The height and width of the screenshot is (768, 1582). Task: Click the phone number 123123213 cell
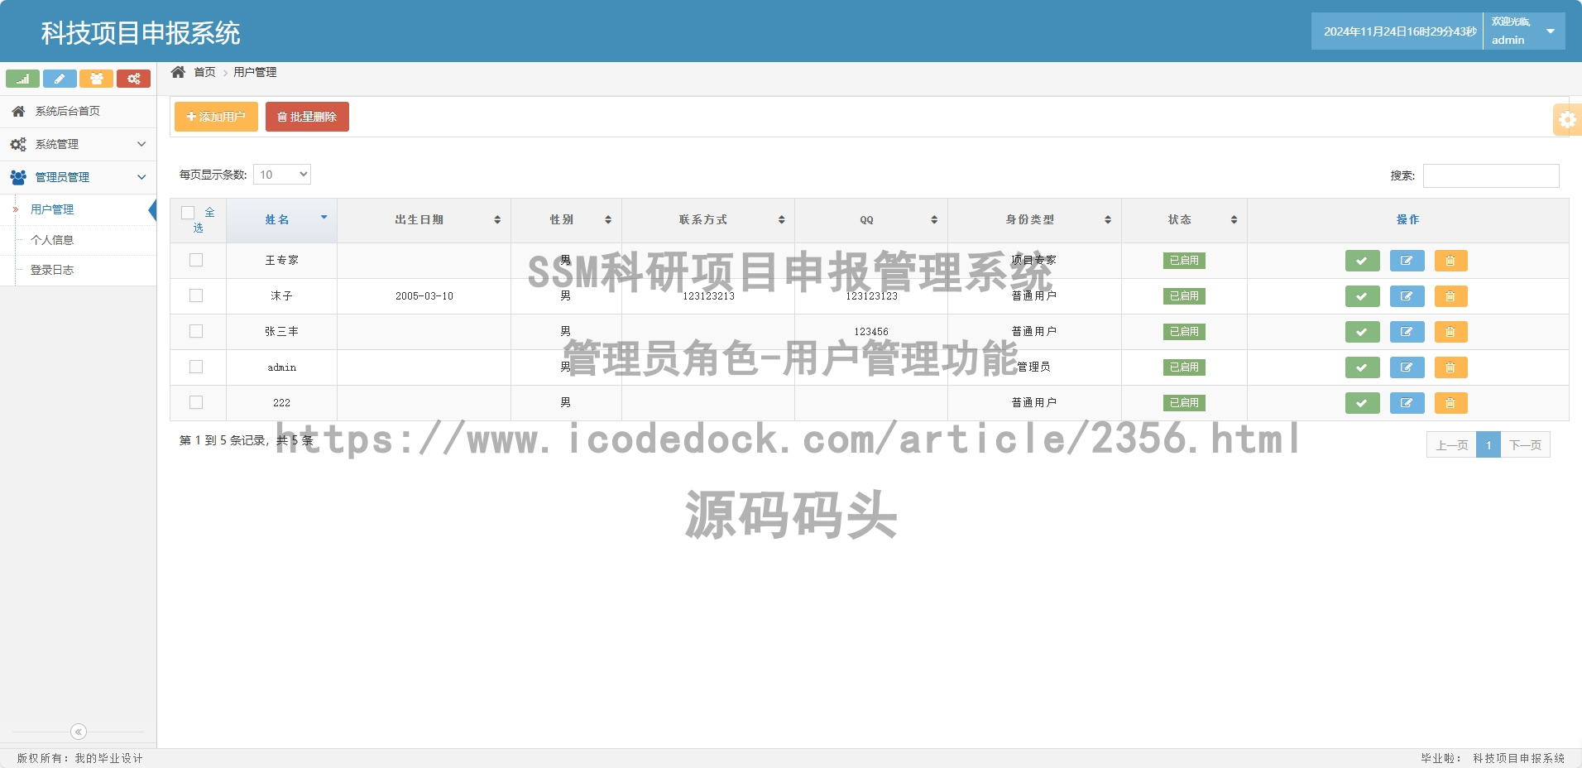[708, 296]
